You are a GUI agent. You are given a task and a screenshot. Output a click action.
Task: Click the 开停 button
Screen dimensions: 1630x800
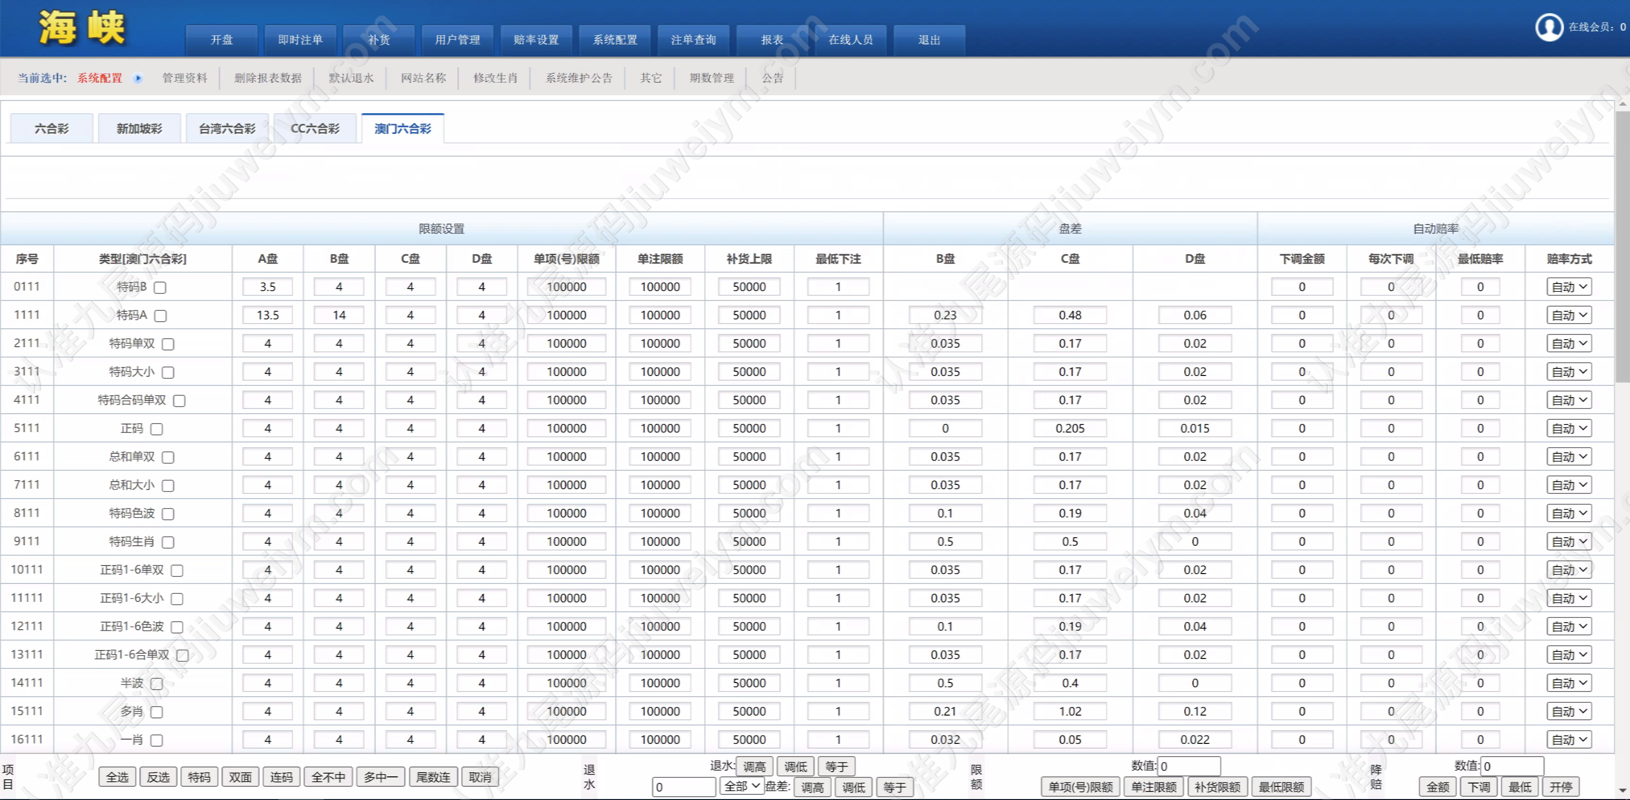pyautogui.click(x=1561, y=787)
